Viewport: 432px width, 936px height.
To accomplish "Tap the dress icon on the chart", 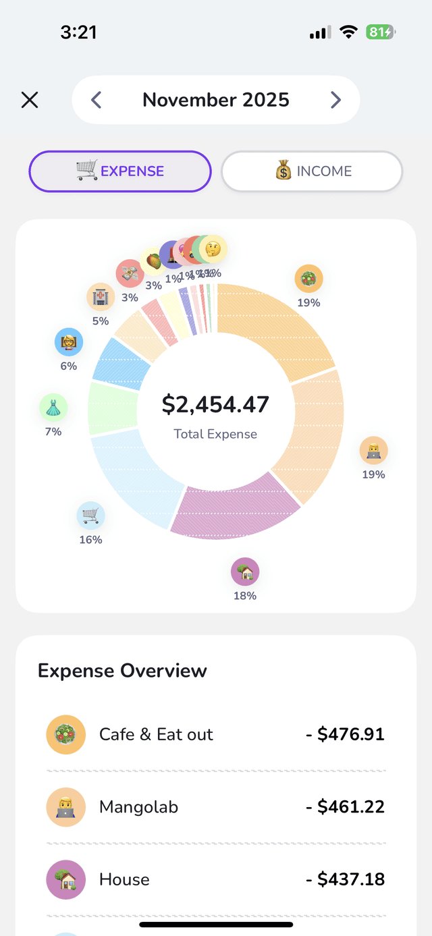I will (53, 407).
